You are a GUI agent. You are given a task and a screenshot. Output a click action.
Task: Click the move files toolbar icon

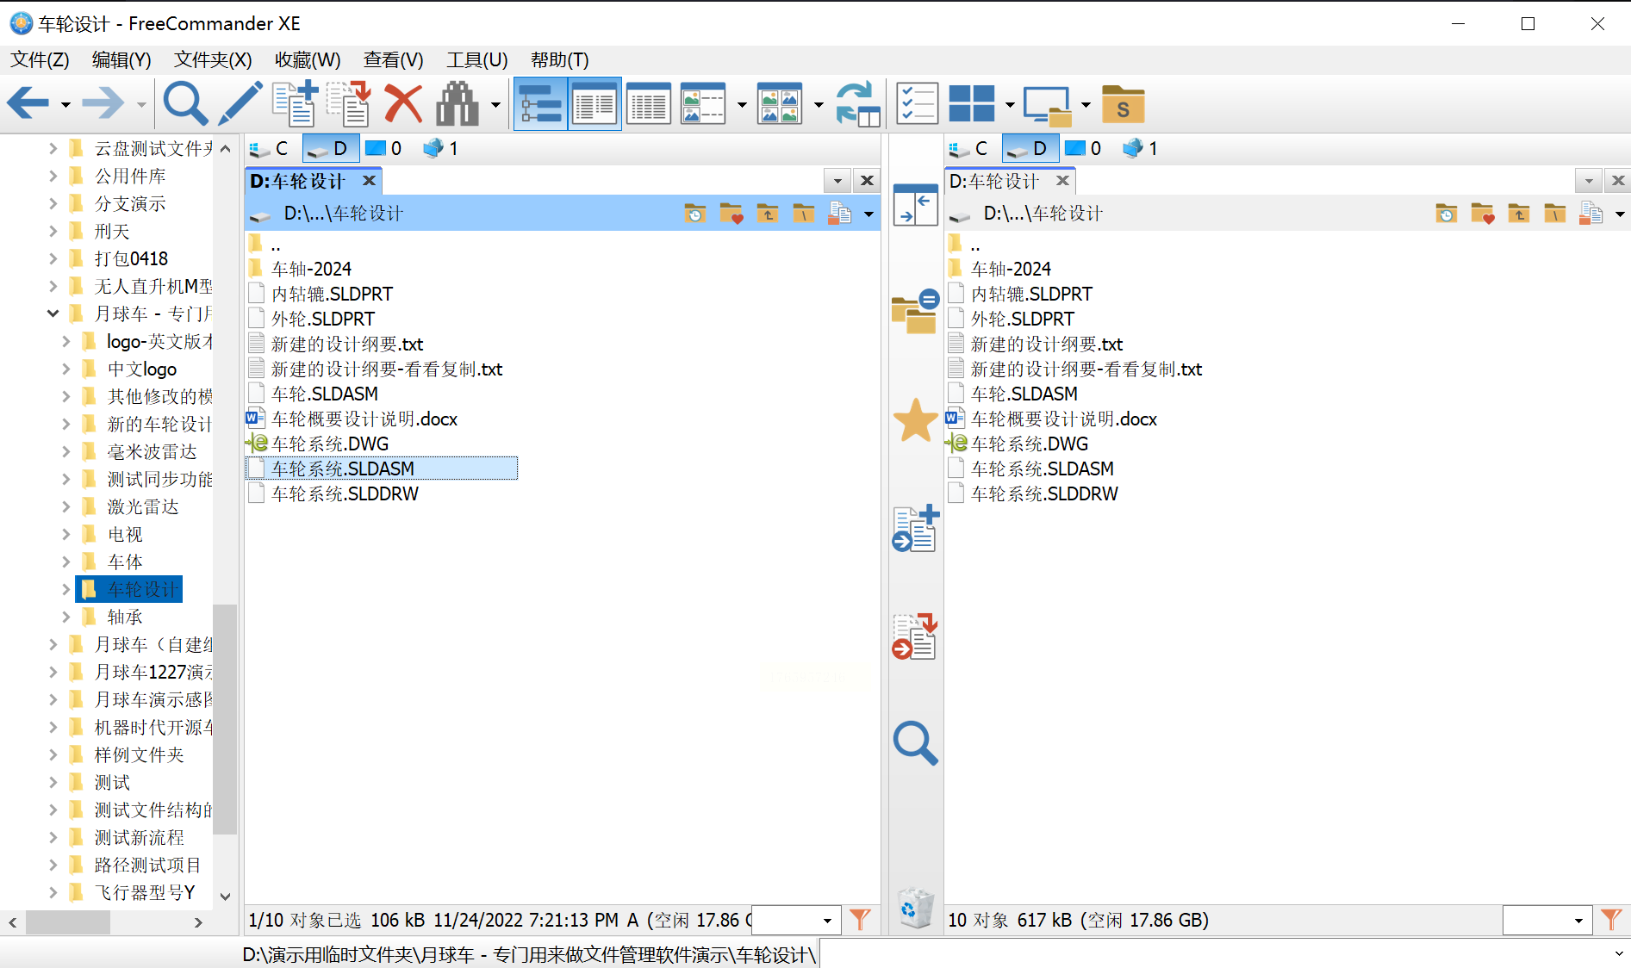click(x=349, y=104)
